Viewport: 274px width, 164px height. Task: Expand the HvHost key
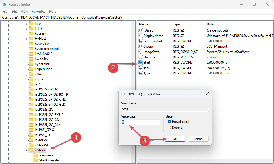pyautogui.click(x=26, y=39)
